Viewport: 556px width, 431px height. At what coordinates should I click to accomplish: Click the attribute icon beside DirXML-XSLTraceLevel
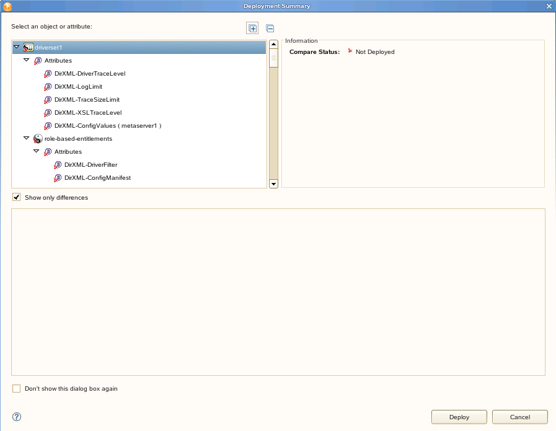click(48, 113)
